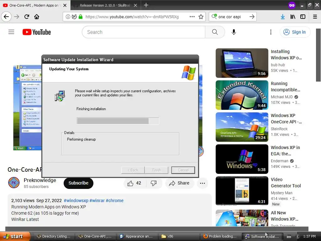Click the Preknowledge channel name

tap(40, 180)
